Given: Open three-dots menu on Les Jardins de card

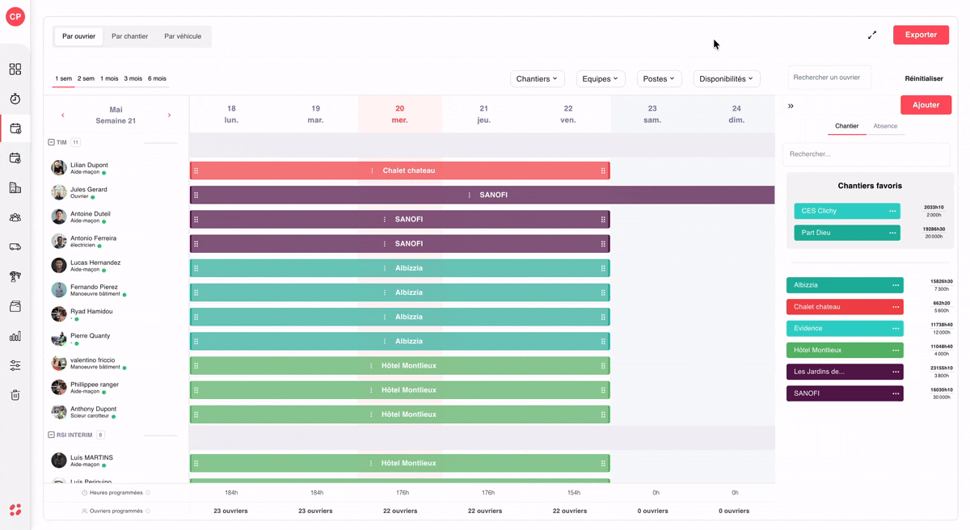Looking at the screenshot, I should point(896,372).
